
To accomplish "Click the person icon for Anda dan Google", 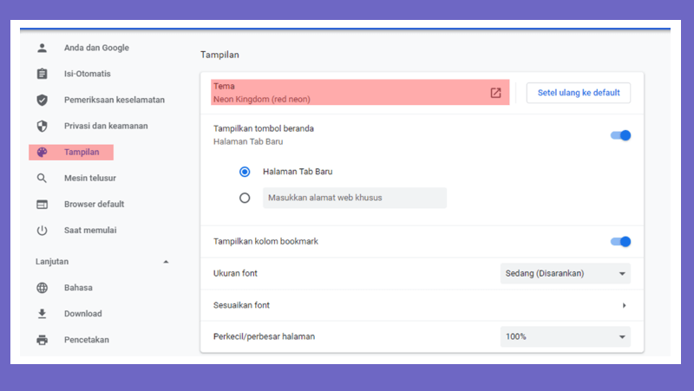I will [x=42, y=48].
